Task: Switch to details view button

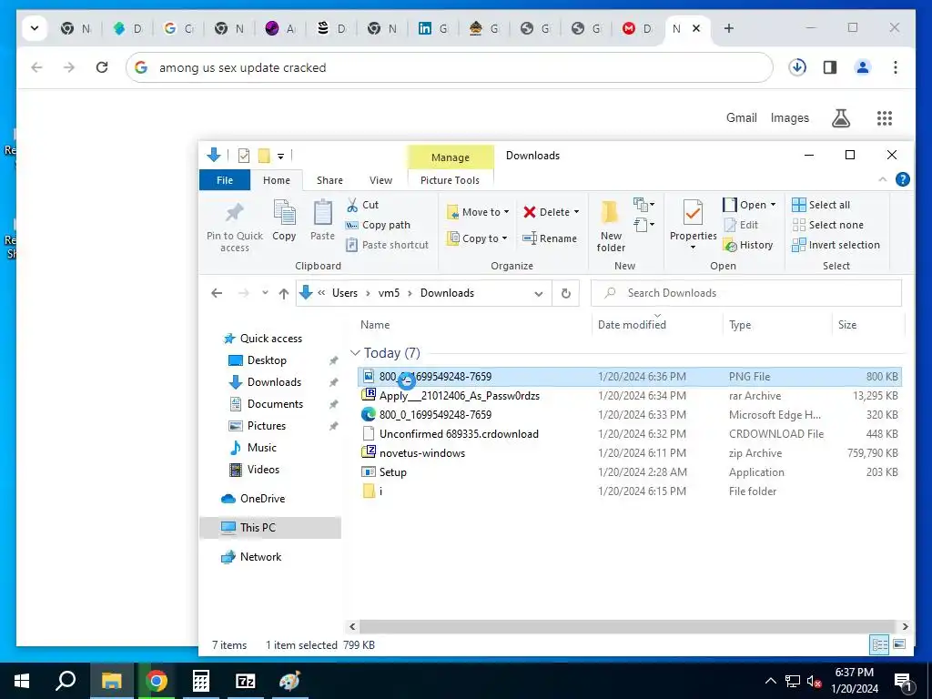Action: (x=880, y=645)
